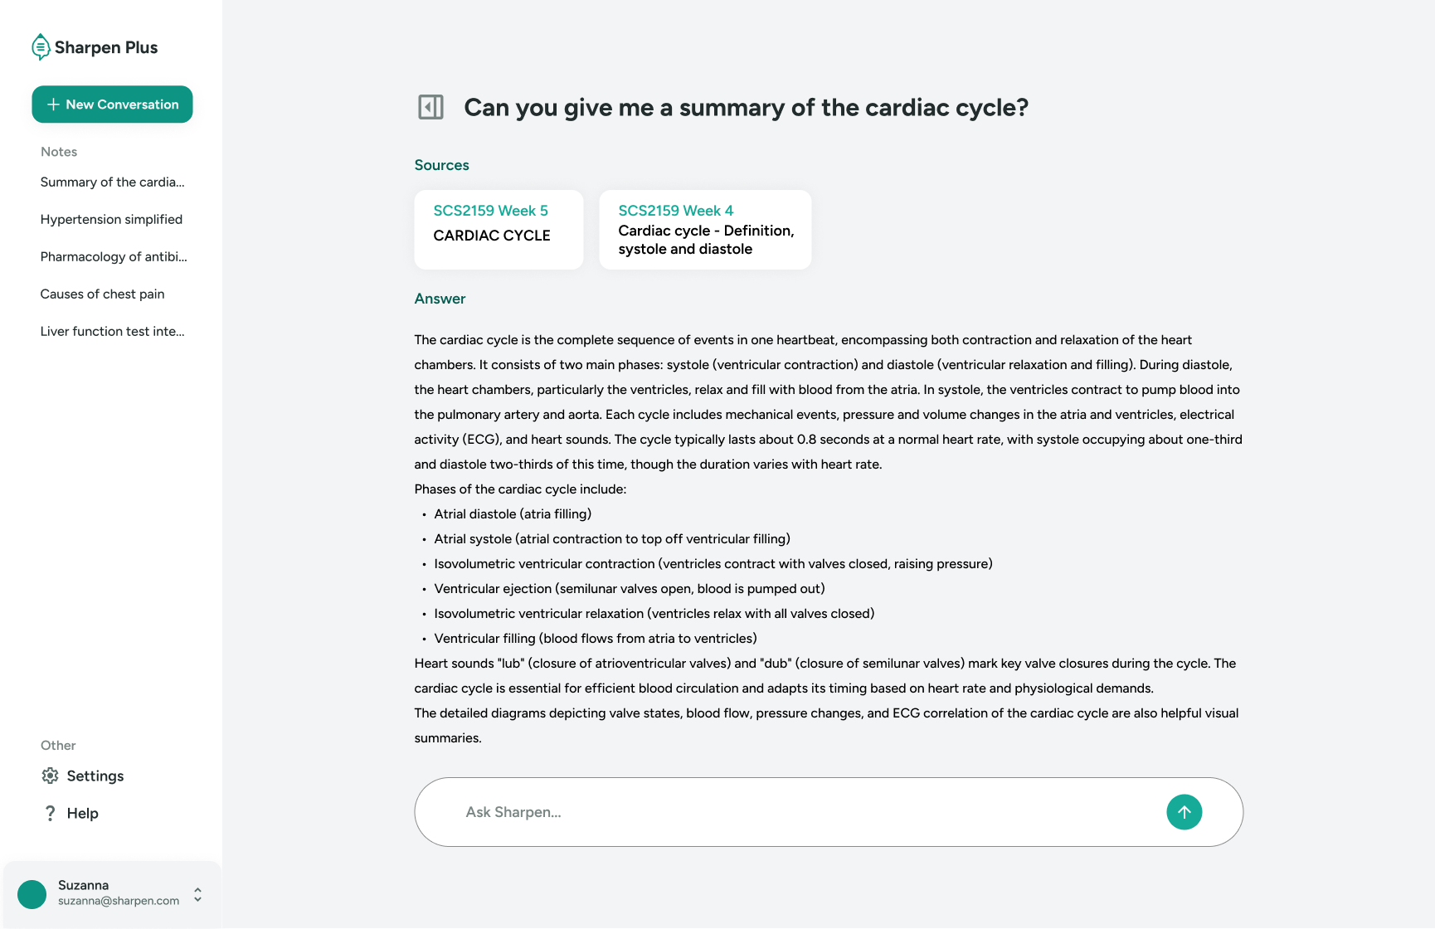The image size is (1435, 929).
Task: Select the Pharmacology of antibiotics note
Action: [x=114, y=256]
